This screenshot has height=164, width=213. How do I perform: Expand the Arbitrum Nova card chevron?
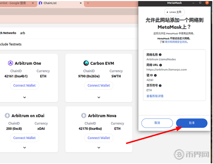99,149
